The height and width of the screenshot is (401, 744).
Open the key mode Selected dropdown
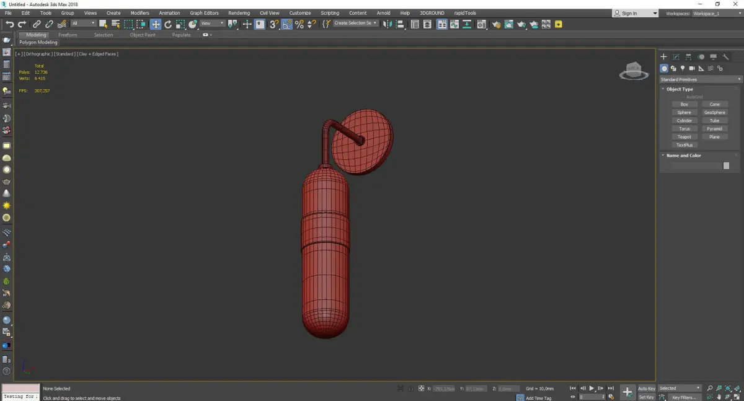(x=680, y=389)
